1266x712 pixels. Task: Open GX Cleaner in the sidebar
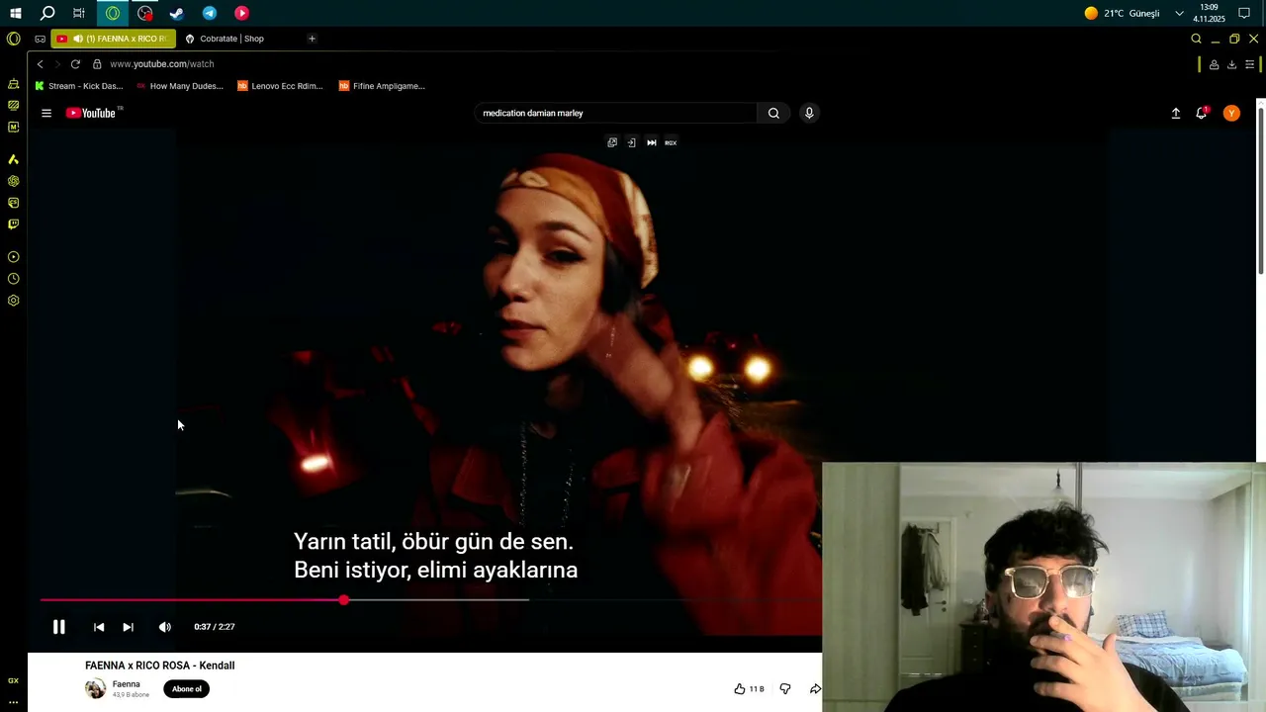(13, 84)
